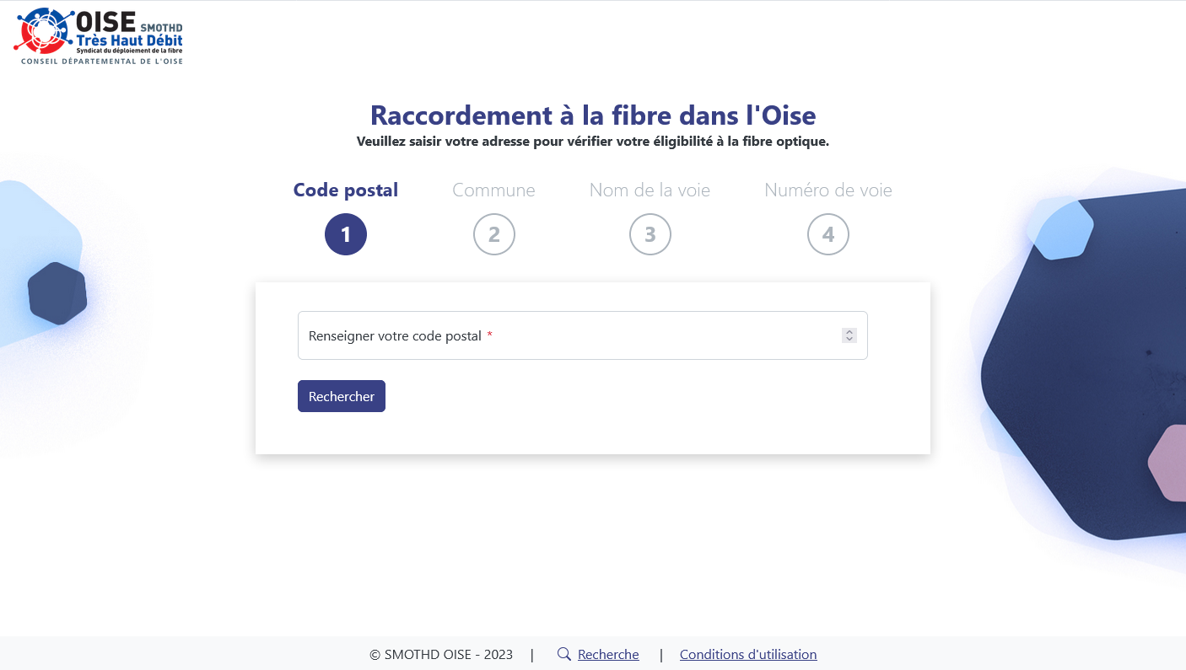Open the Recherche footer link
Screen dimensions: 1186x670
click(x=608, y=654)
